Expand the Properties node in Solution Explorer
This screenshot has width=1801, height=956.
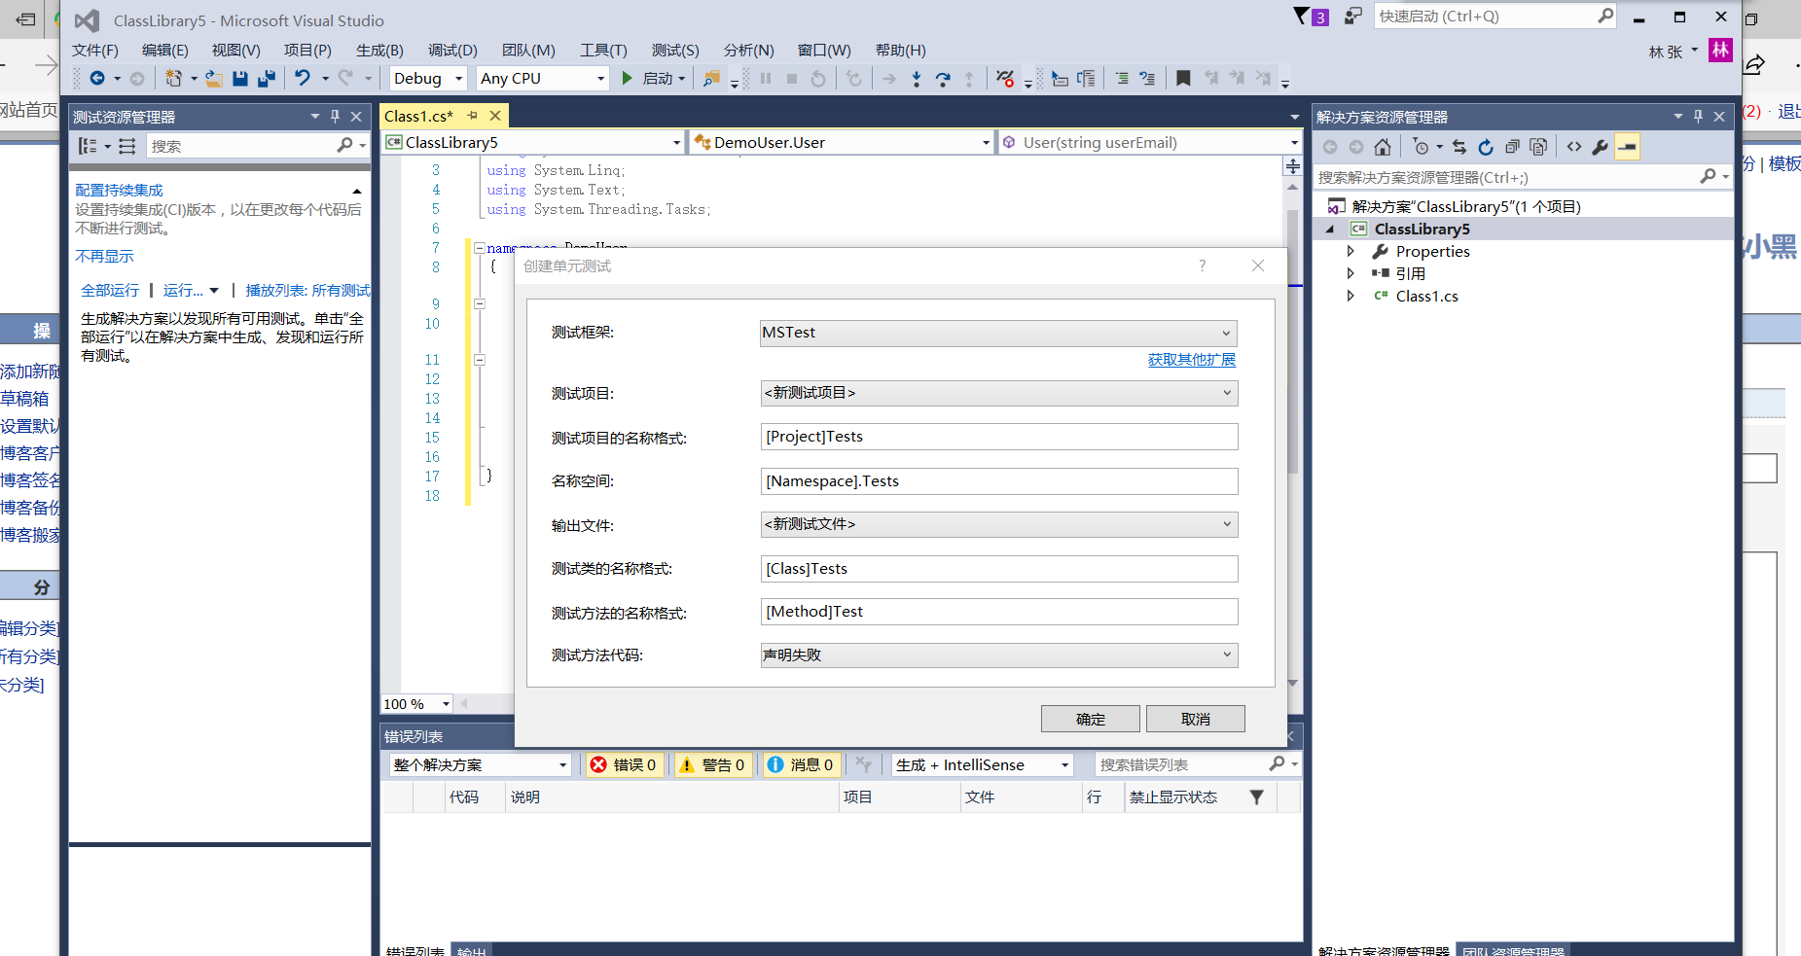[x=1351, y=251]
